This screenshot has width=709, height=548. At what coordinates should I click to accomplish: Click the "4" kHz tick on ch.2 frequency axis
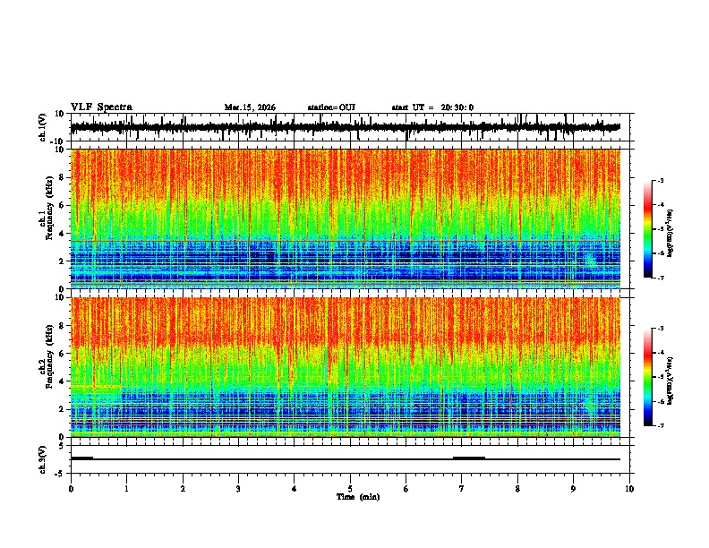[62, 381]
